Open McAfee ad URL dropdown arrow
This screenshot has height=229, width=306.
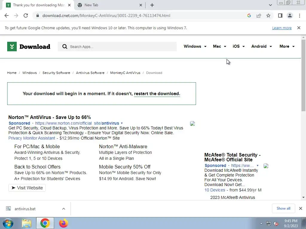(x=258, y=165)
